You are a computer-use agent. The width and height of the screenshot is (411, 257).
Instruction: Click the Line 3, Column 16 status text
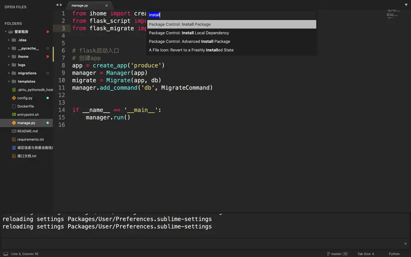[x=25, y=254]
